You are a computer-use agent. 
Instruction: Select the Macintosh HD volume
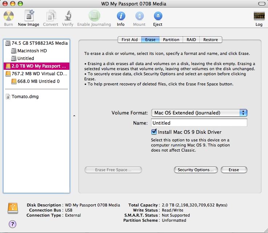click(x=36, y=51)
